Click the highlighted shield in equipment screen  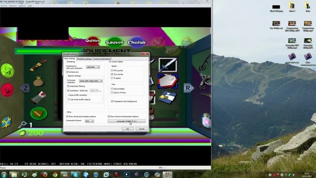[x=168, y=81]
